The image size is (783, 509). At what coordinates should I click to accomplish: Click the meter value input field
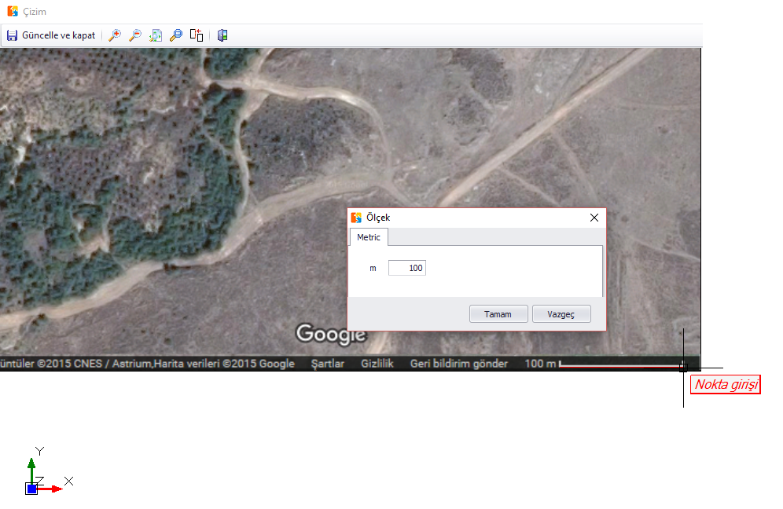coord(407,269)
